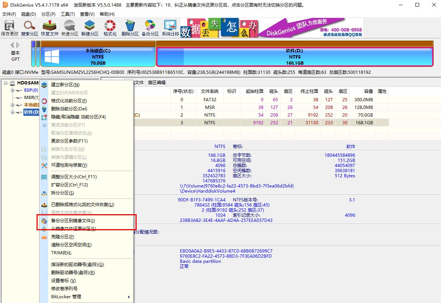Viewport: 441px width, 303px height.
Task: Click the 保存更改 (Save Changes) toolbar icon
Action: point(9,28)
